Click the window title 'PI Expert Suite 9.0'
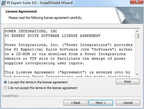Screen dimensions: 144x109 pos(22,3)
